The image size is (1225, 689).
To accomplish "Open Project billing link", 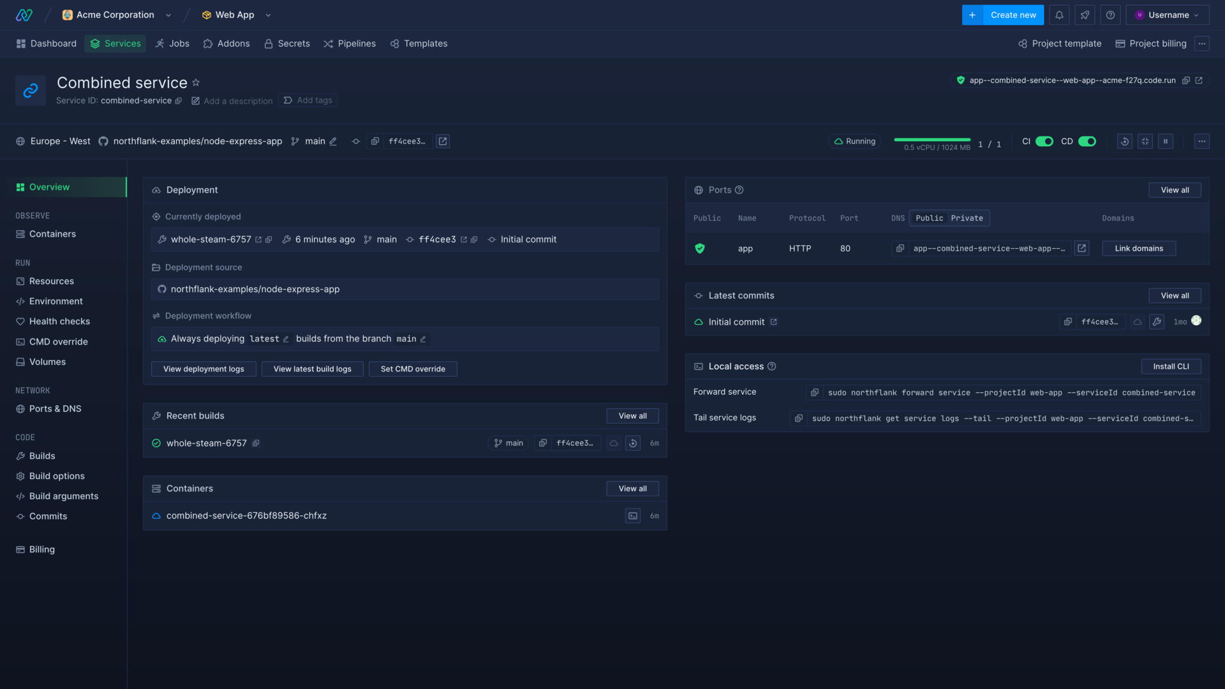I will [x=1151, y=43].
